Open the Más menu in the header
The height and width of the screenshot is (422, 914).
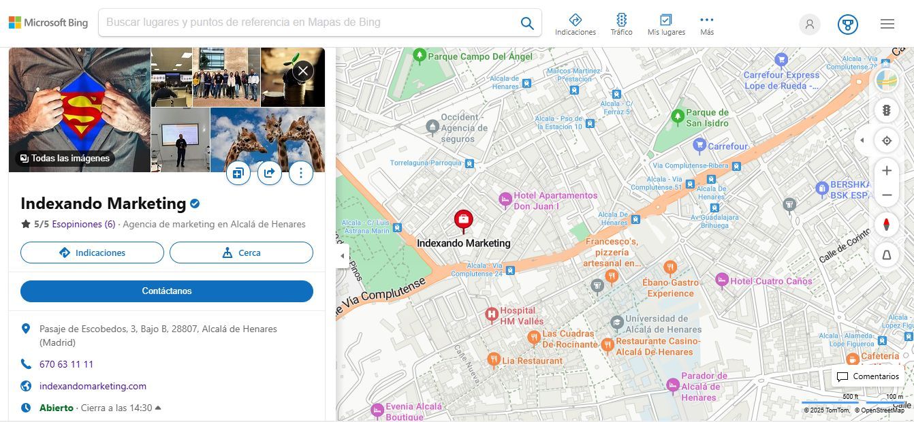tap(706, 25)
